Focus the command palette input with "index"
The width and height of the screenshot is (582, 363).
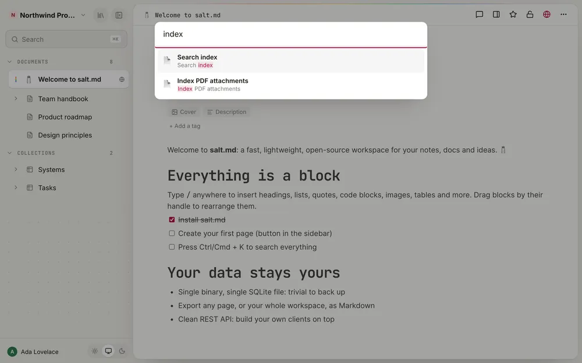291,34
